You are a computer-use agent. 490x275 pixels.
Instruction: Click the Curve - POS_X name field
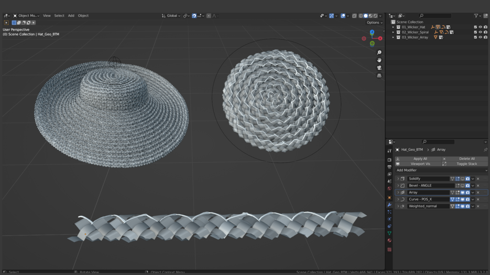coord(428,199)
